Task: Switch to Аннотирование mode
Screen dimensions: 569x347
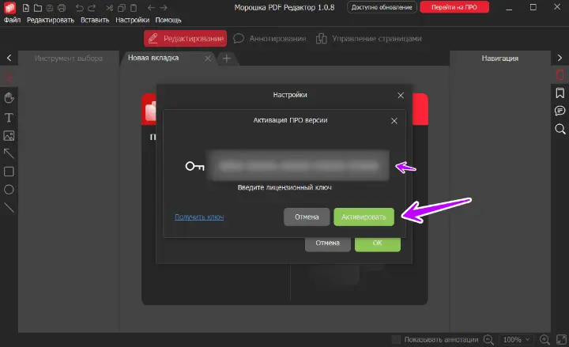Action: [x=269, y=39]
